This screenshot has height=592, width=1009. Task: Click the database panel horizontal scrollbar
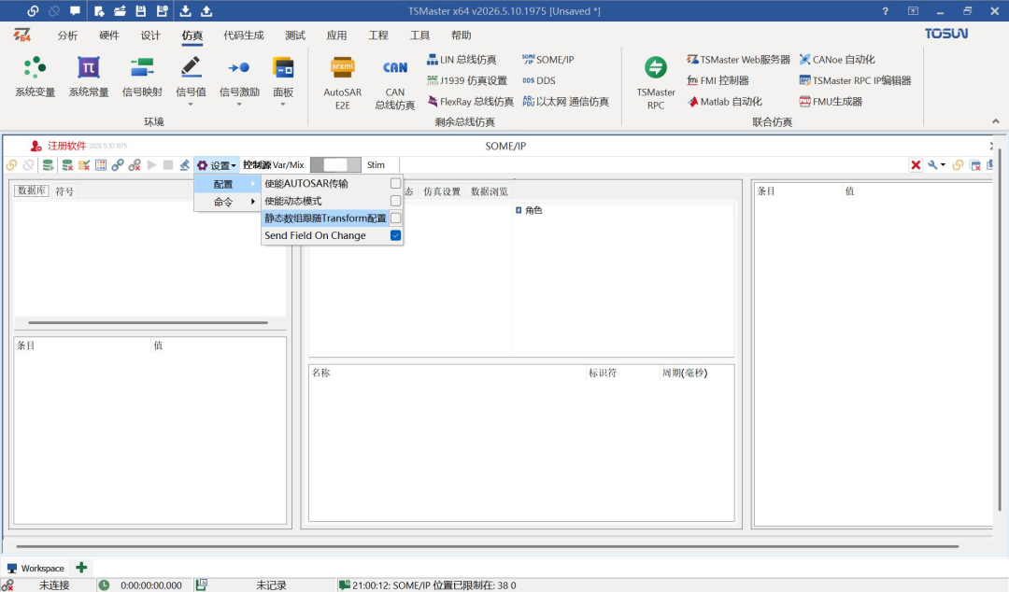148,322
